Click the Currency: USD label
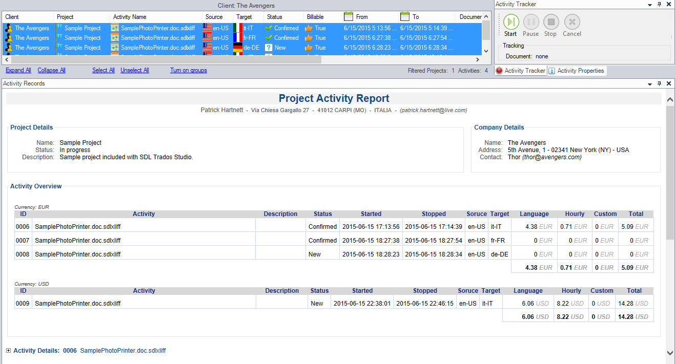This screenshot has height=364, width=676. [32, 284]
